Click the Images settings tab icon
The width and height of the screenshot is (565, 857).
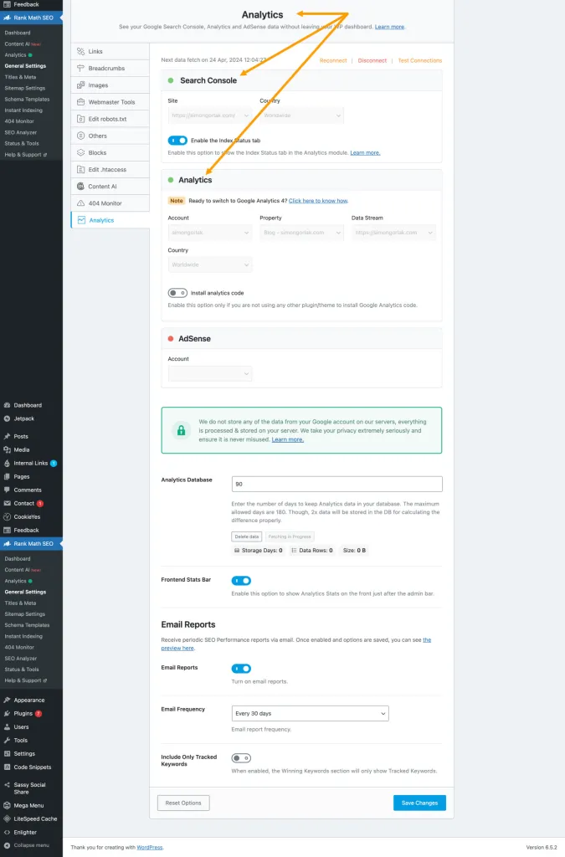tap(81, 85)
